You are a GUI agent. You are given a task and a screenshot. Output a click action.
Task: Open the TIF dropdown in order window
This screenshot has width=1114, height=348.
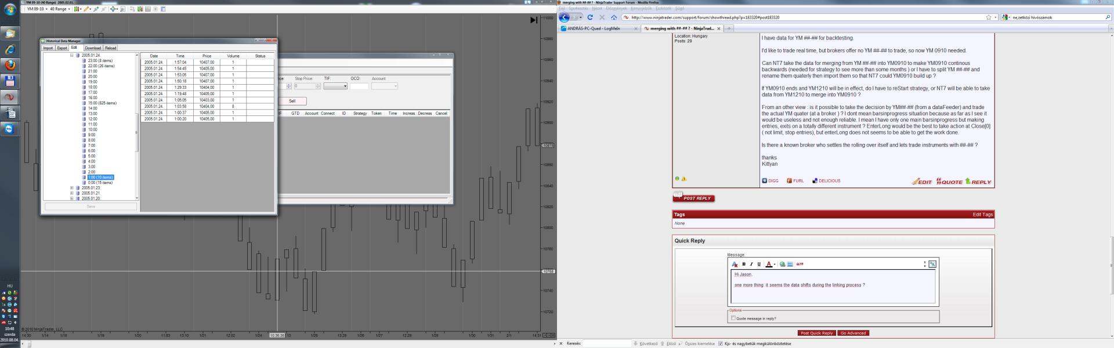335,86
